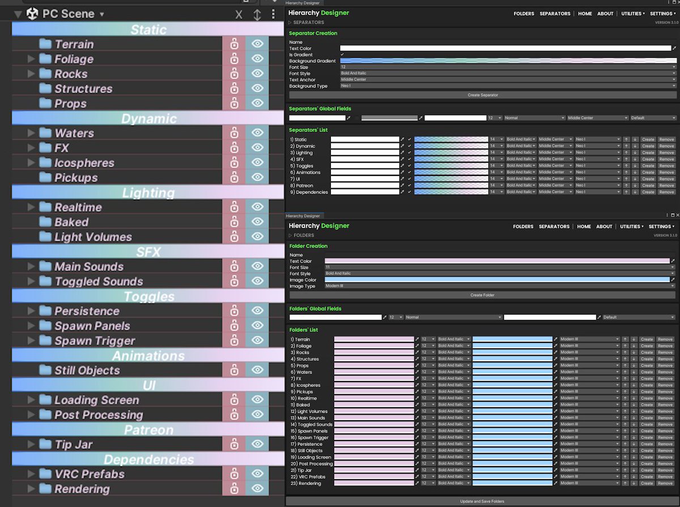
Task: Move the Foliage folder down in list
Action: 634,346
